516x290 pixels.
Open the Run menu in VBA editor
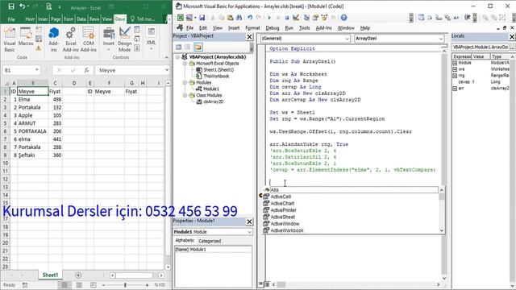click(x=289, y=28)
